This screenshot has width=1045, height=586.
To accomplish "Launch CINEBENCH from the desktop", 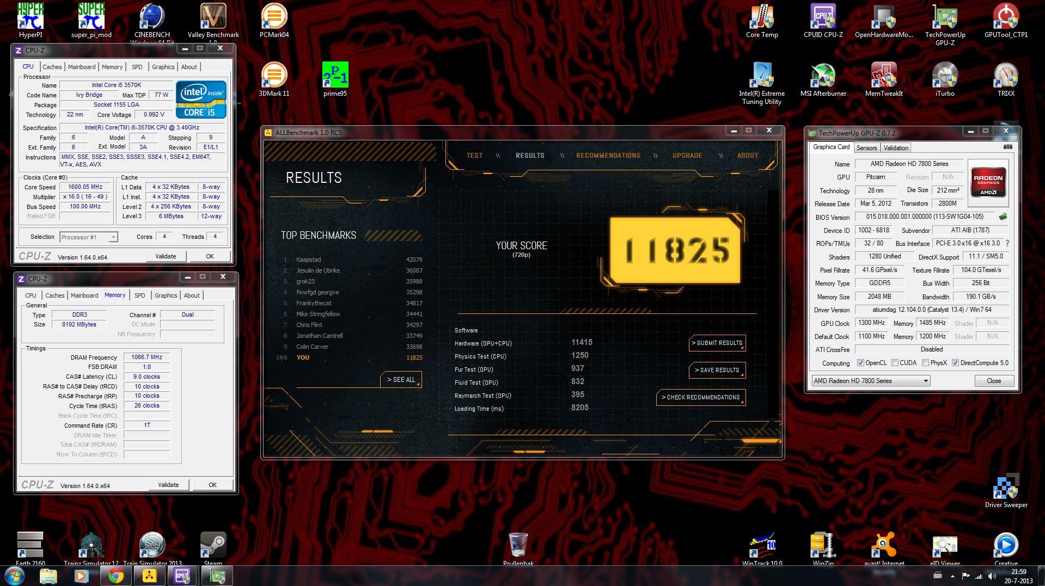I will (x=152, y=22).
